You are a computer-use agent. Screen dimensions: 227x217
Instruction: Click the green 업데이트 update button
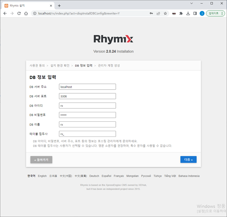tap(213, 13)
